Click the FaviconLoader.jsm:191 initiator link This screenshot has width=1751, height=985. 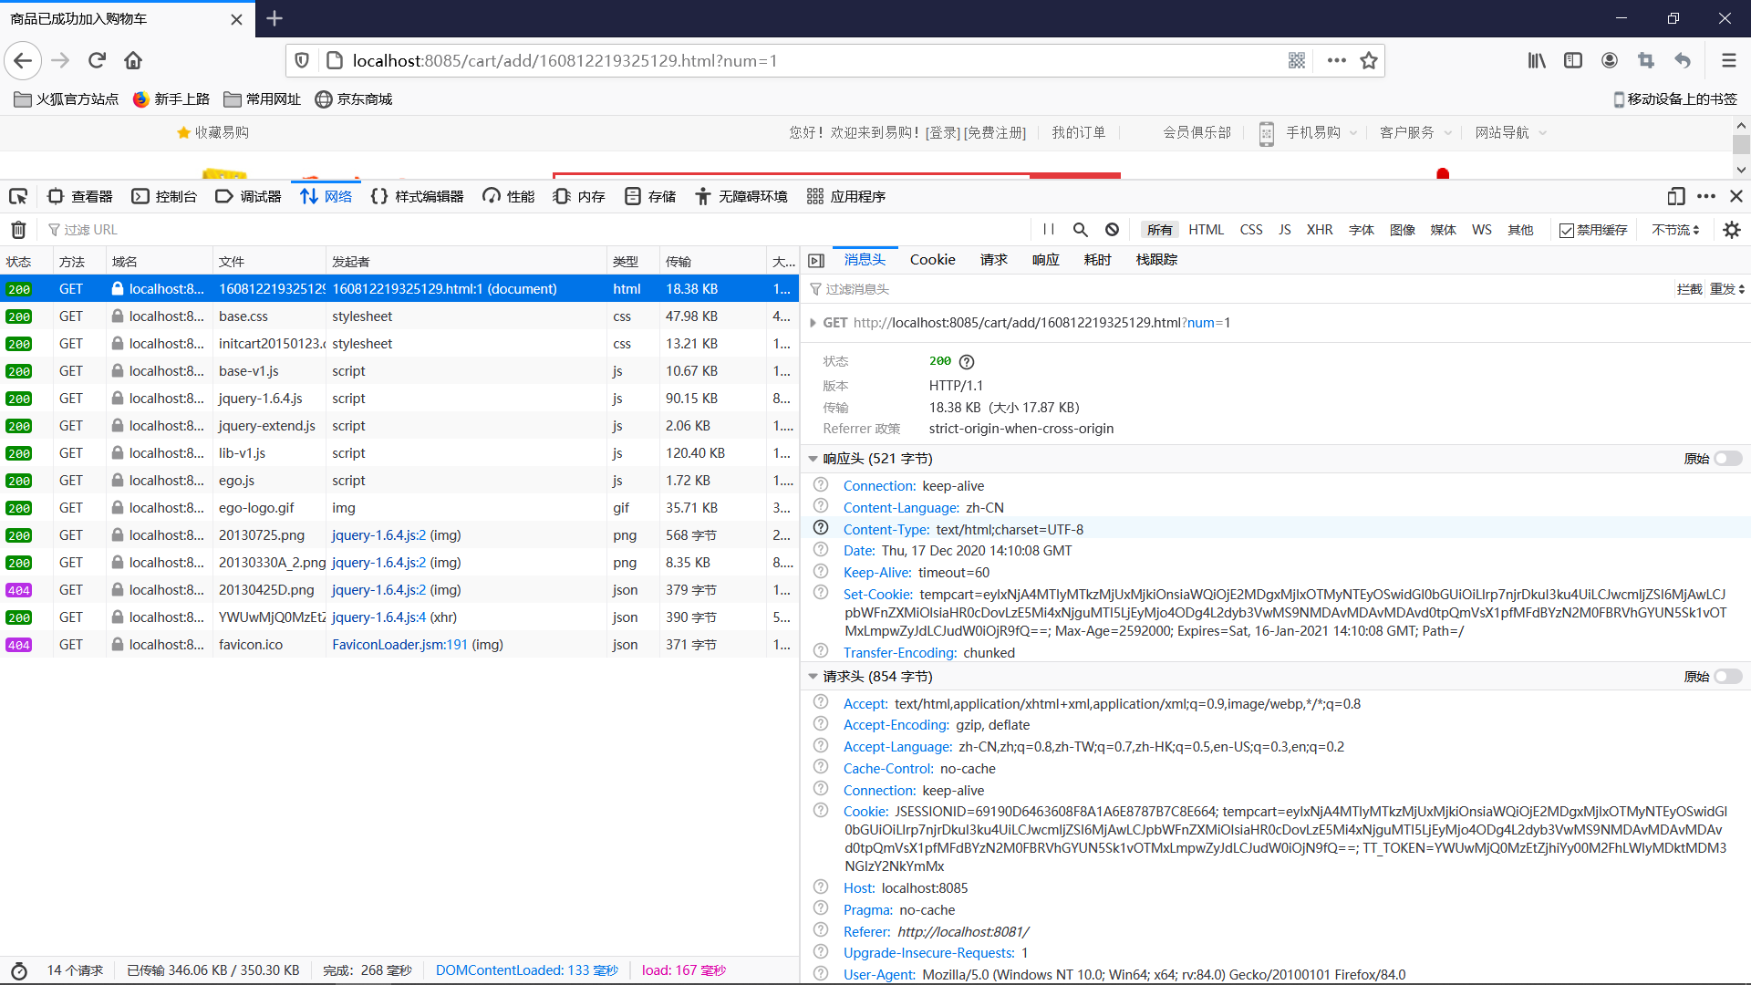point(399,645)
